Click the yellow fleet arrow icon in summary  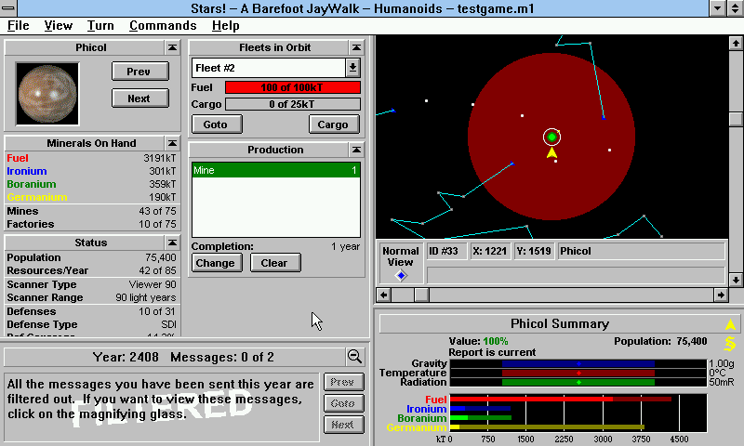[x=730, y=324]
